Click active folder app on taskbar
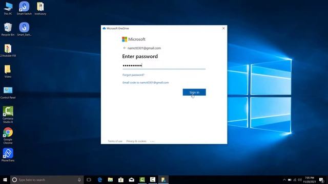 (x=163, y=179)
